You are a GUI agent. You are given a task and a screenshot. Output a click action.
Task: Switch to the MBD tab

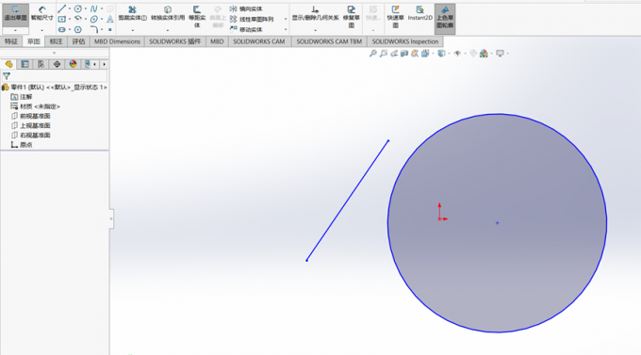click(x=217, y=41)
